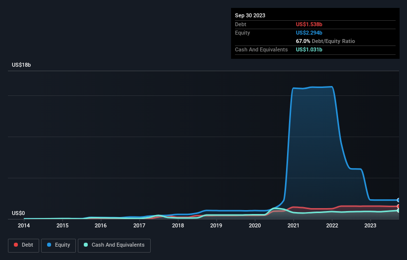
Task: Click the 2015 x-axis label
Action: (x=62, y=225)
